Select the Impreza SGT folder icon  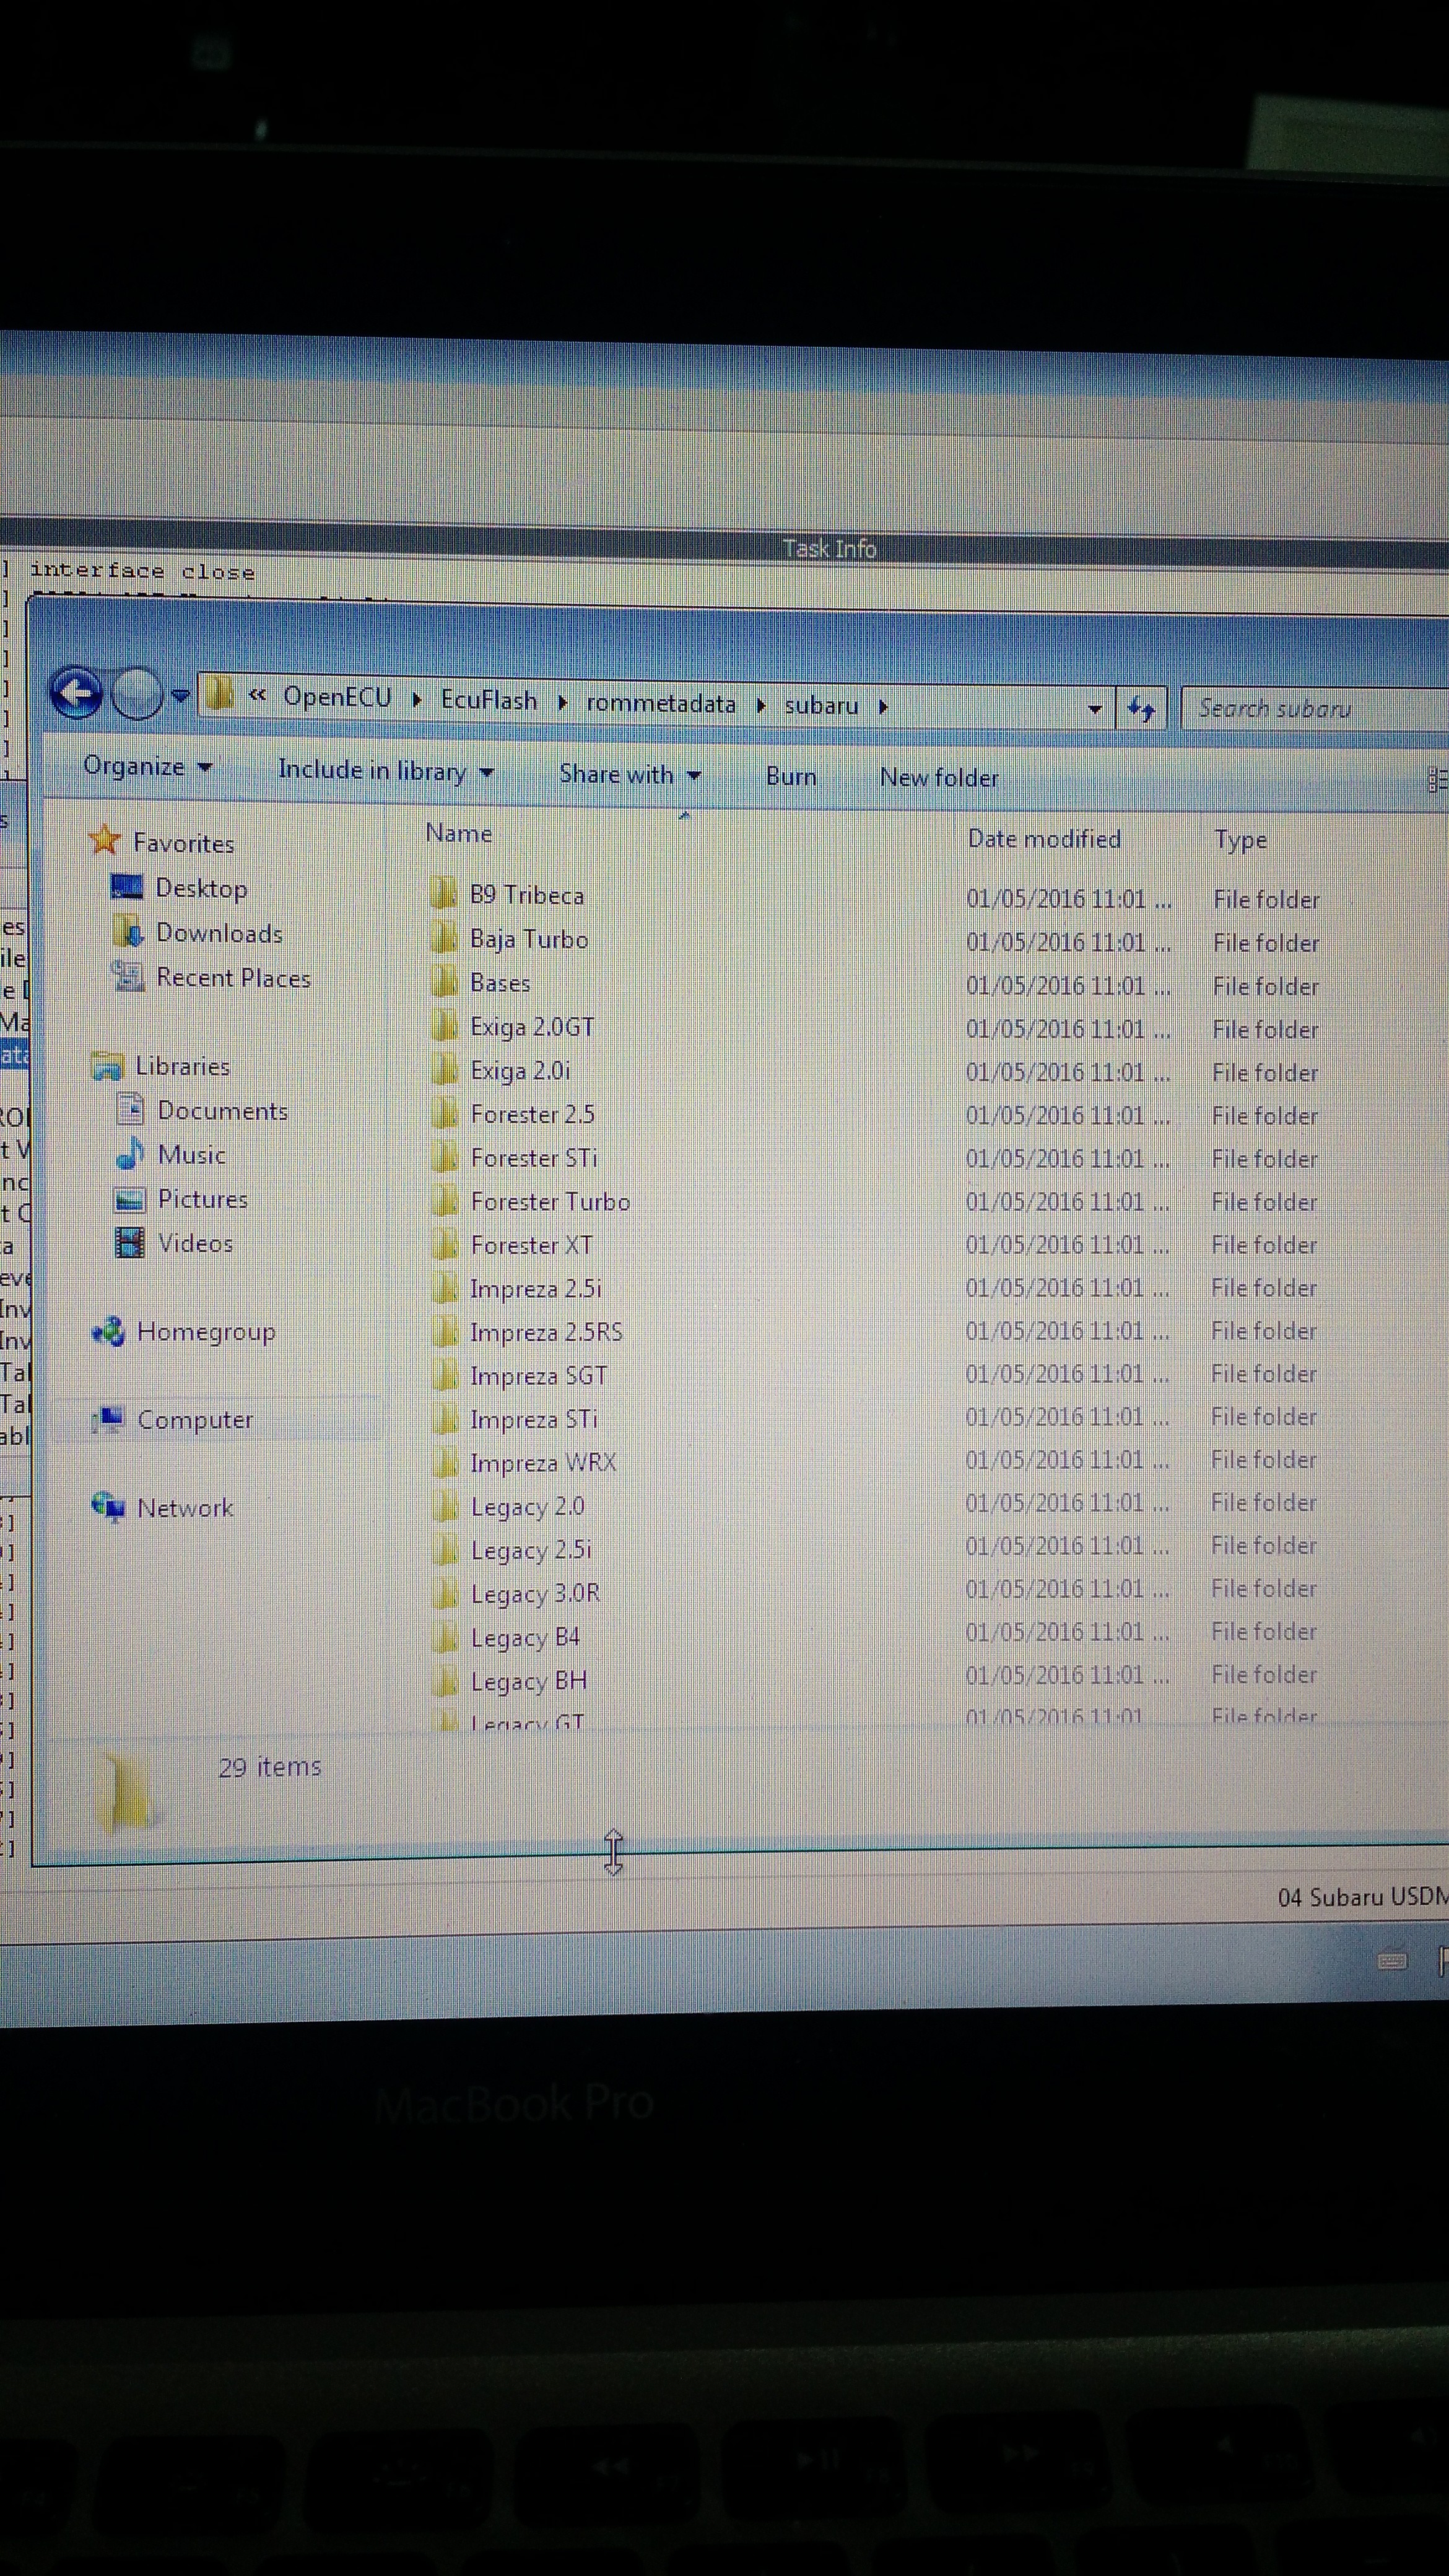tap(445, 1375)
